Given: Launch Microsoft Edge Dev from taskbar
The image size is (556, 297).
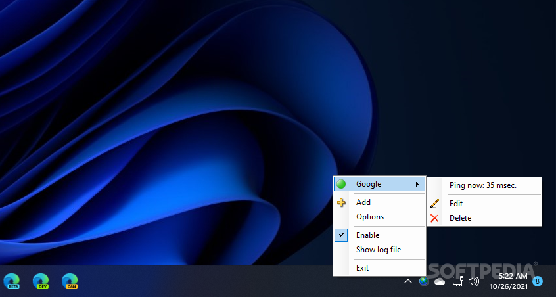Looking at the screenshot, I should tap(41, 281).
